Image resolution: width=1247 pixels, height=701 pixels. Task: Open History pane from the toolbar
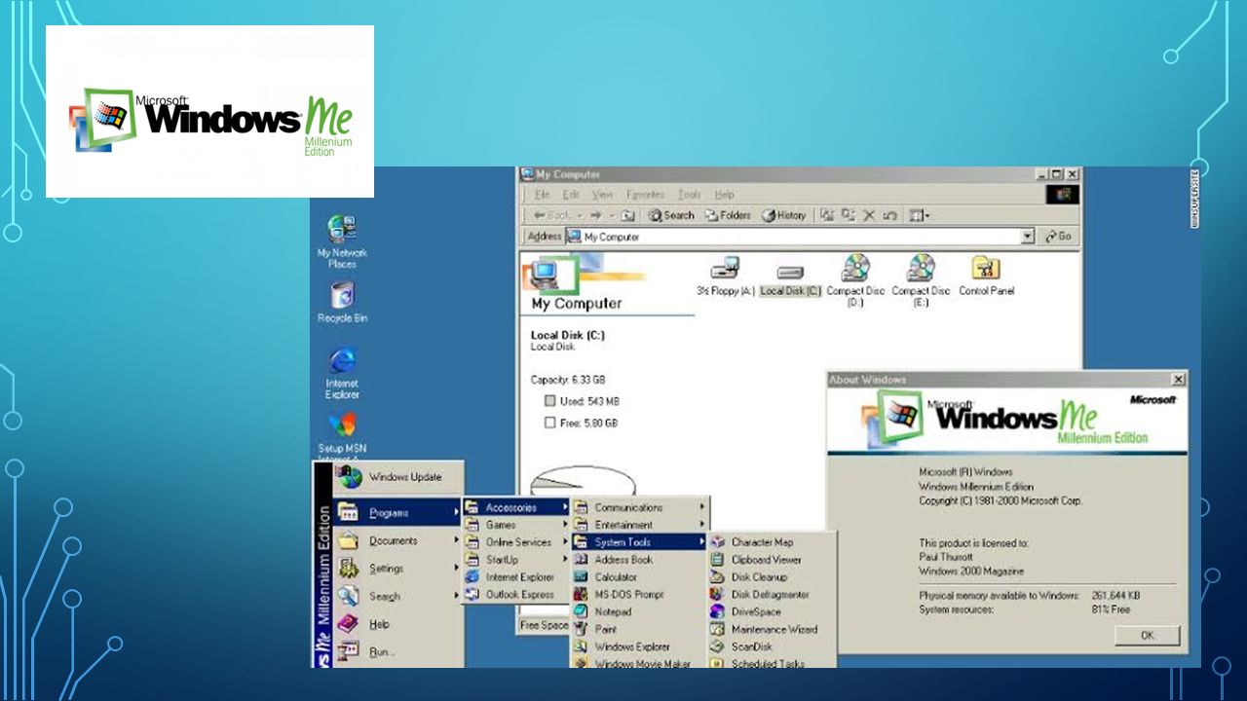click(x=784, y=215)
